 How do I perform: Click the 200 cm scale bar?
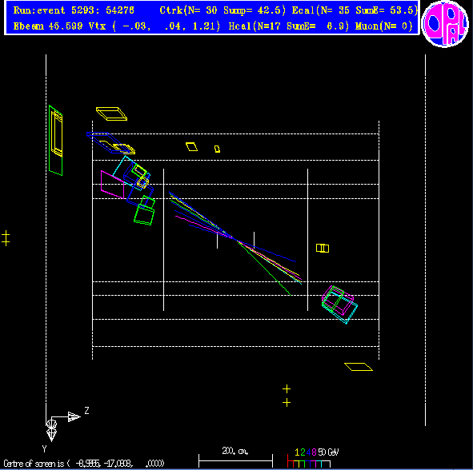pyautogui.click(x=235, y=460)
